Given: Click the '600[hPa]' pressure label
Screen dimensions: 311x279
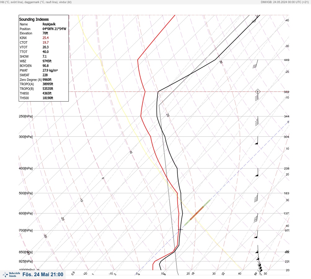Looking at the screenshot, I should point(26,213).
